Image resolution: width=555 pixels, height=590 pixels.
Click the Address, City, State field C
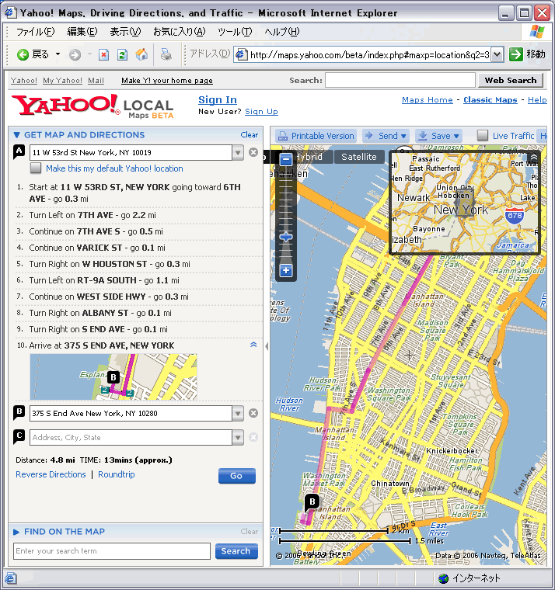click(131, 438)
